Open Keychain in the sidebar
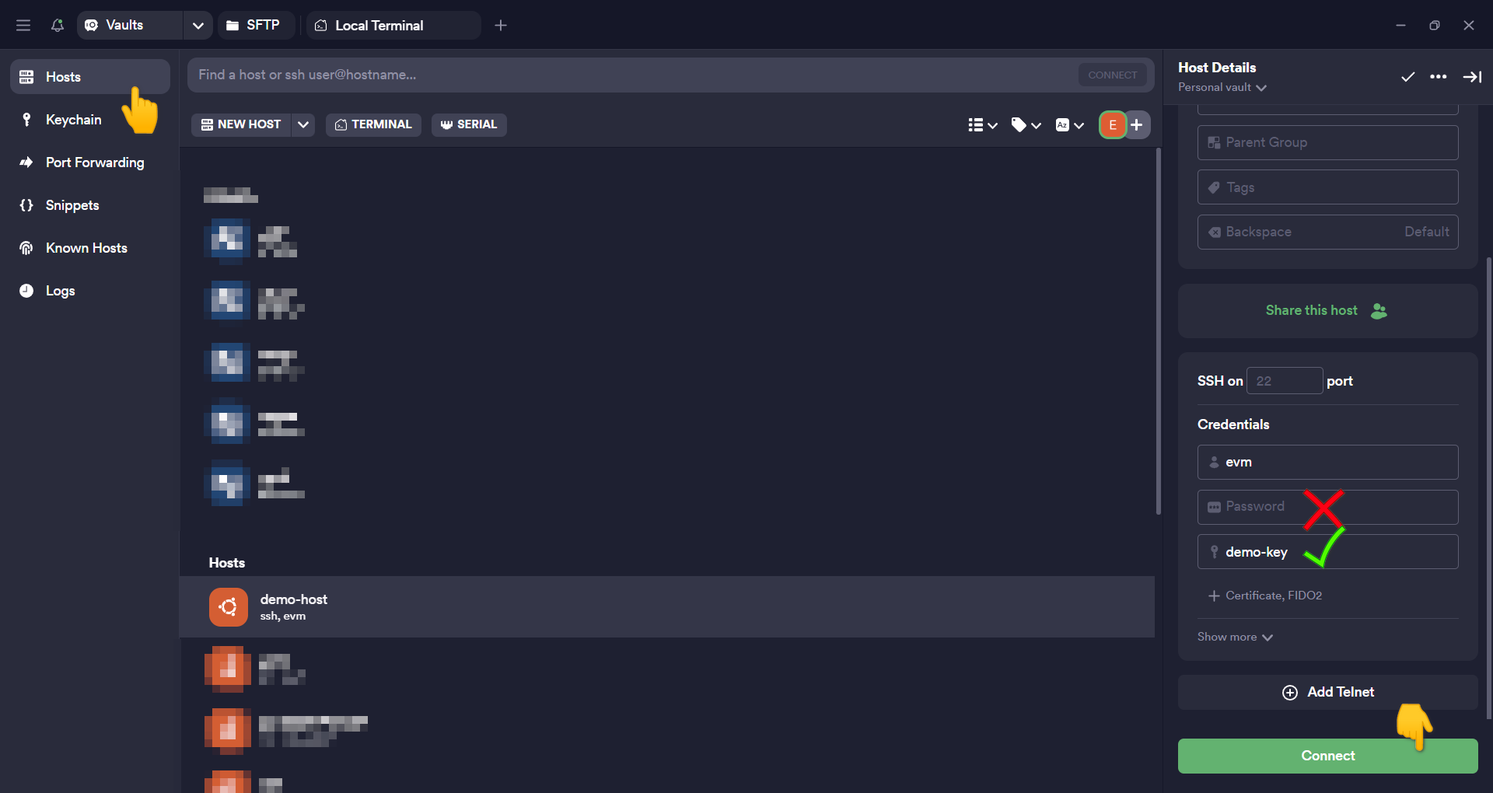This screenshot has width=1493, height=793. point(73,120)
